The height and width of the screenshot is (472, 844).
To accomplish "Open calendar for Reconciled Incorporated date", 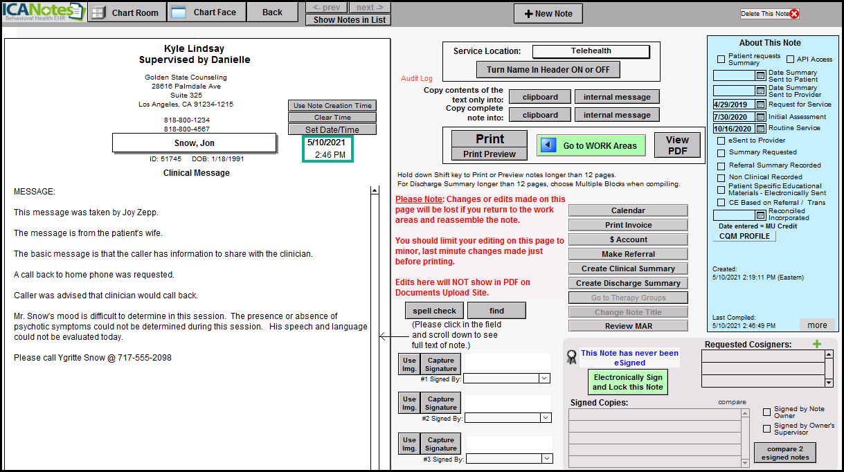I will 760,215.
